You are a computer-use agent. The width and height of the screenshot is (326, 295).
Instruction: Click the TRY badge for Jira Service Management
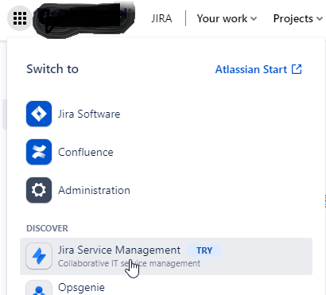pos(204,250)
